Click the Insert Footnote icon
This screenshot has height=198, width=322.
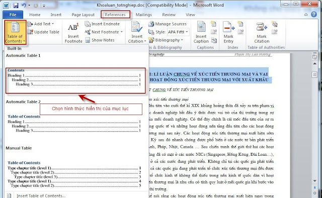[x=73, y=33]
